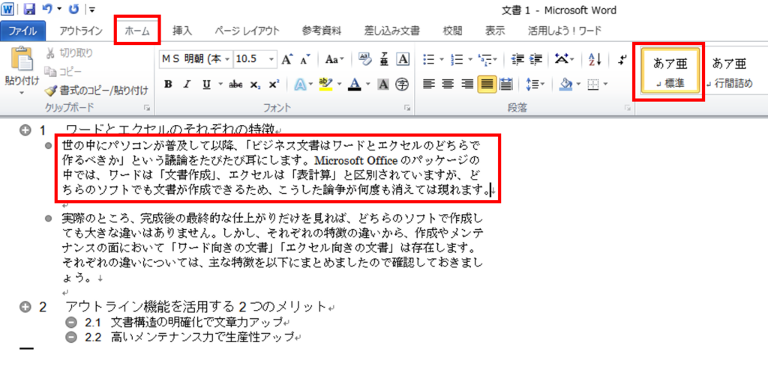The width and height of the screenshot is (768, 387).
Task: Apply the paragraph shading paint bucket
Action: (x=565, y=84)
